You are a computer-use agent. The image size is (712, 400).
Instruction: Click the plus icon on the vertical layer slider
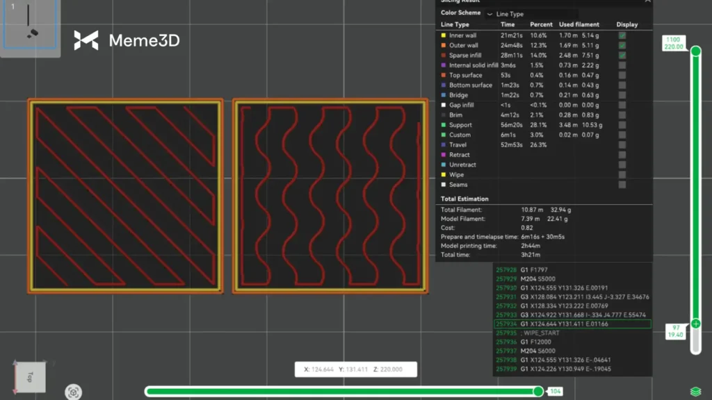(695, 324)
